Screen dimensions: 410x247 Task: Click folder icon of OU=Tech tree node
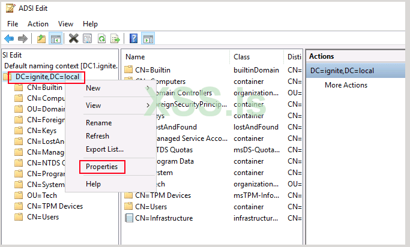19,195
